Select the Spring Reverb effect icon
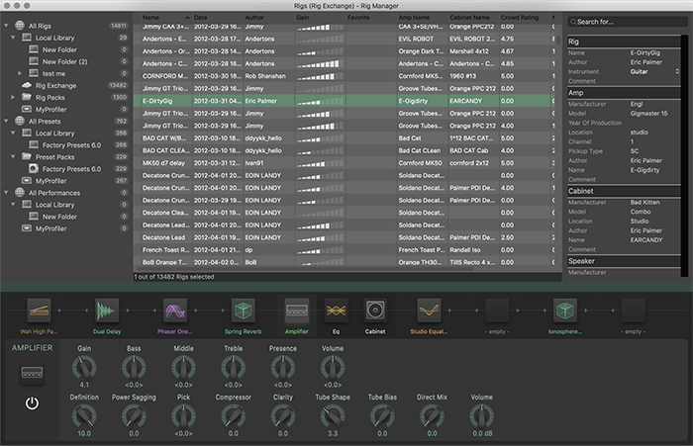The width and height of the screenshot is (693, 446). click(244, 311)
